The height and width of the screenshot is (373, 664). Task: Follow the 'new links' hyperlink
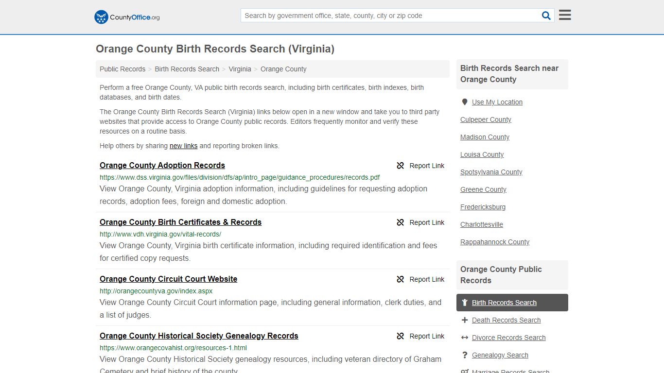[183, 146]
